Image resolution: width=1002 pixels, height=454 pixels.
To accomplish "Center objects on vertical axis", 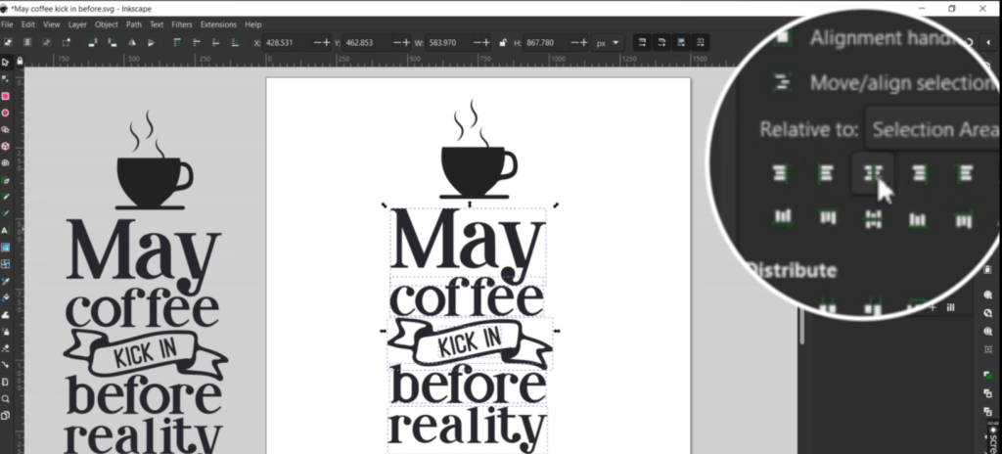I will click(872, 172).
